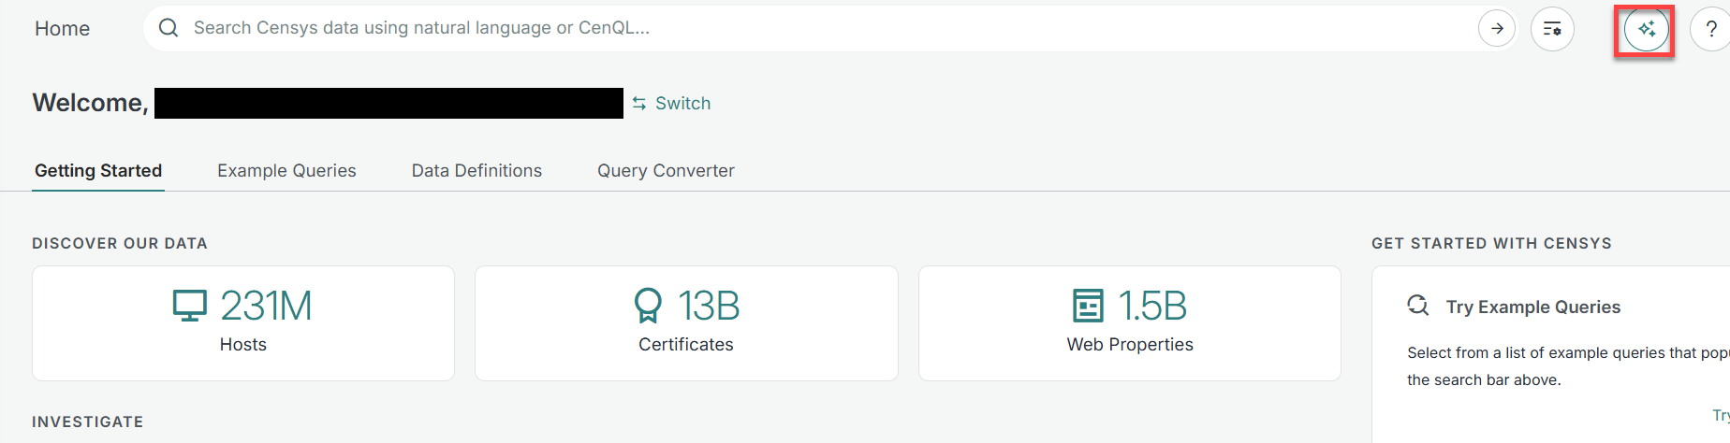Click the Try Example Queries search icon
This screenshot has width=1730, height=443.
pos(1418,306)
